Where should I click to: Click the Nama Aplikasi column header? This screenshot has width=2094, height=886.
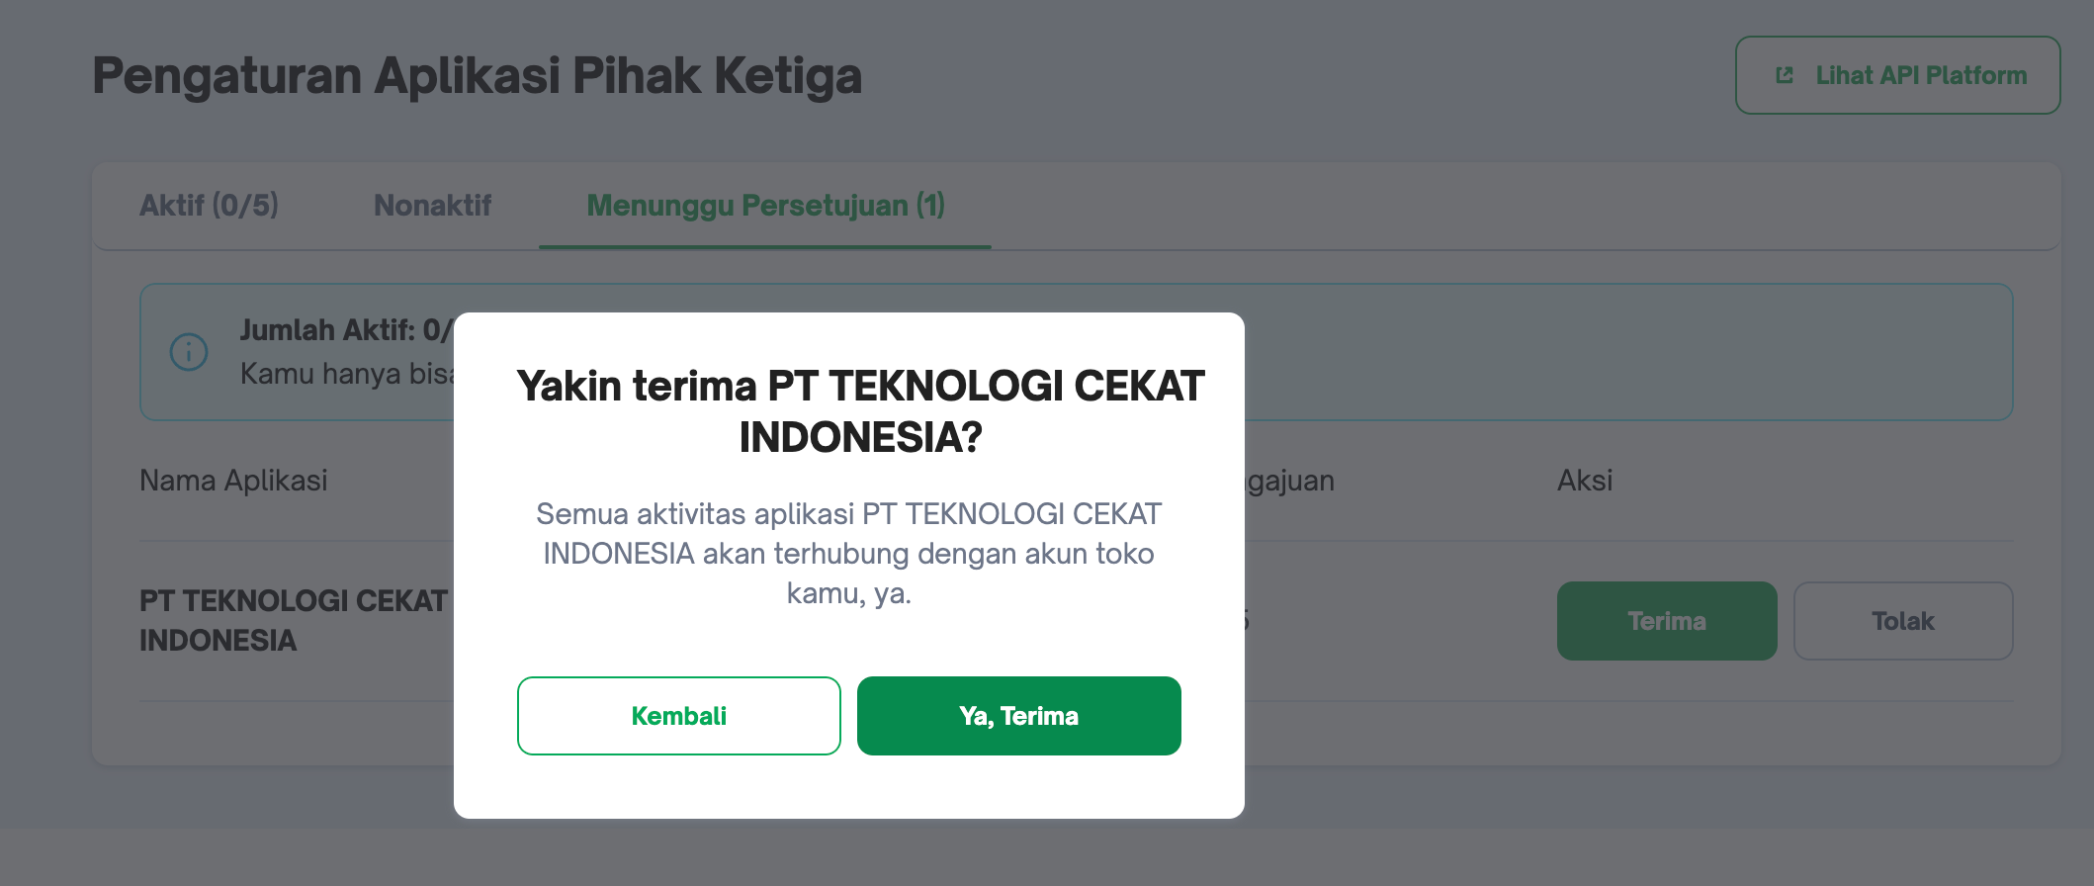(233, 481)
